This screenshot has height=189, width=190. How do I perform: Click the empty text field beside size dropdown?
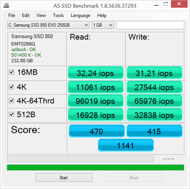tap(150, 25)
